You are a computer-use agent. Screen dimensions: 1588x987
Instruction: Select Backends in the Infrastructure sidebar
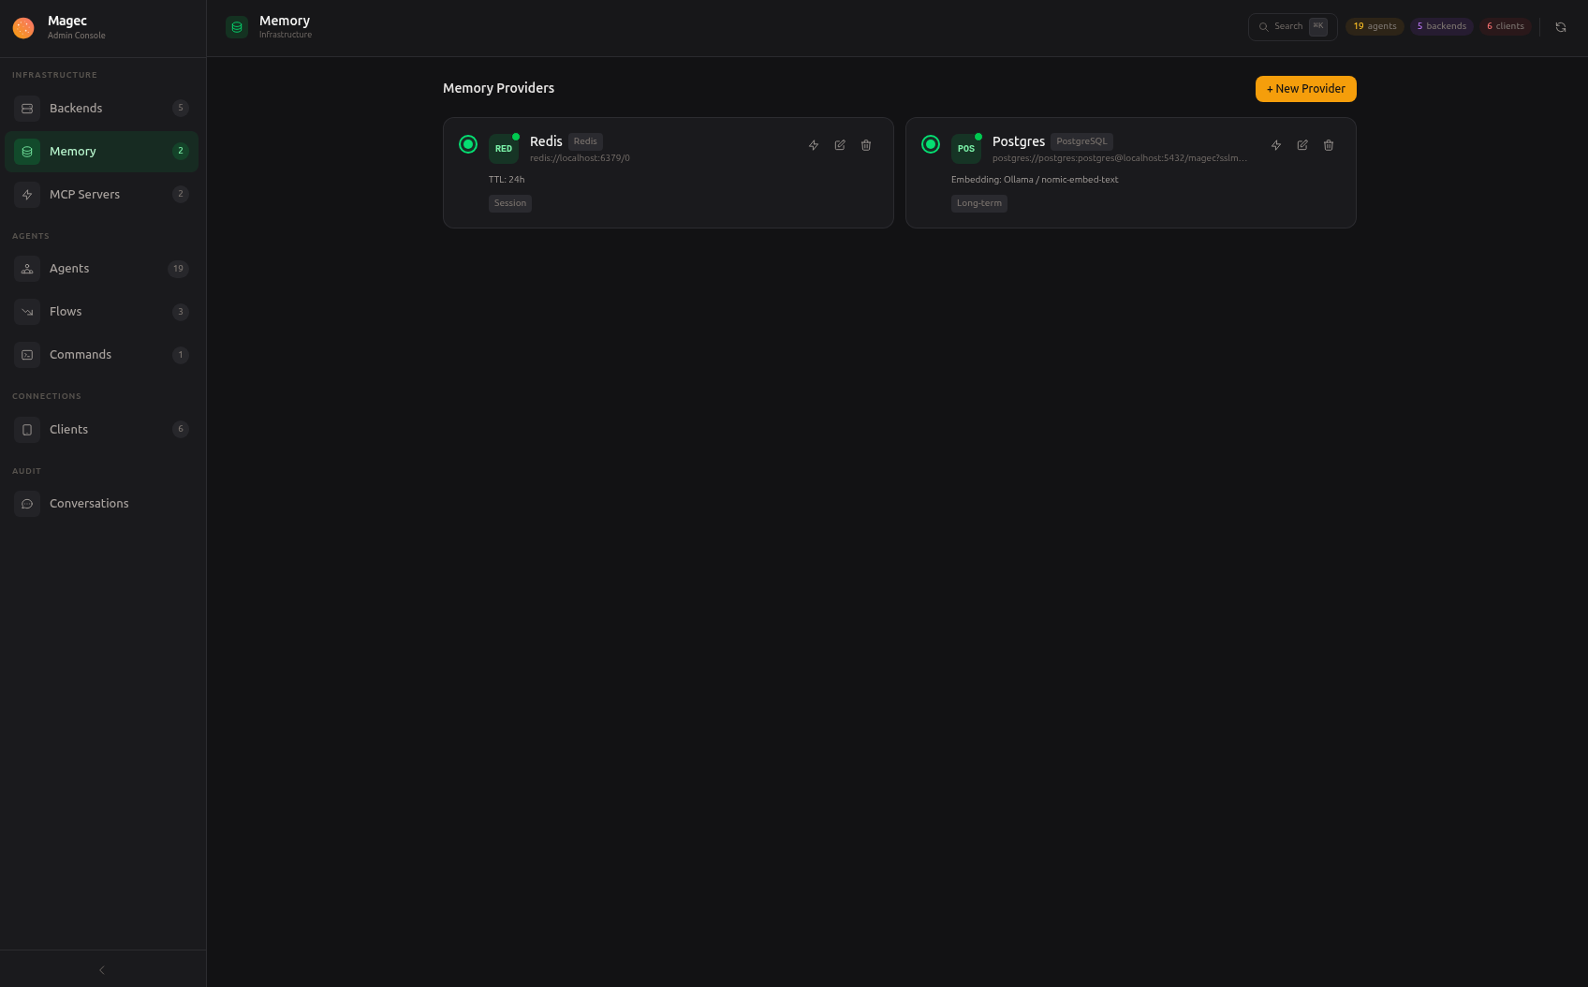[76, 108]
